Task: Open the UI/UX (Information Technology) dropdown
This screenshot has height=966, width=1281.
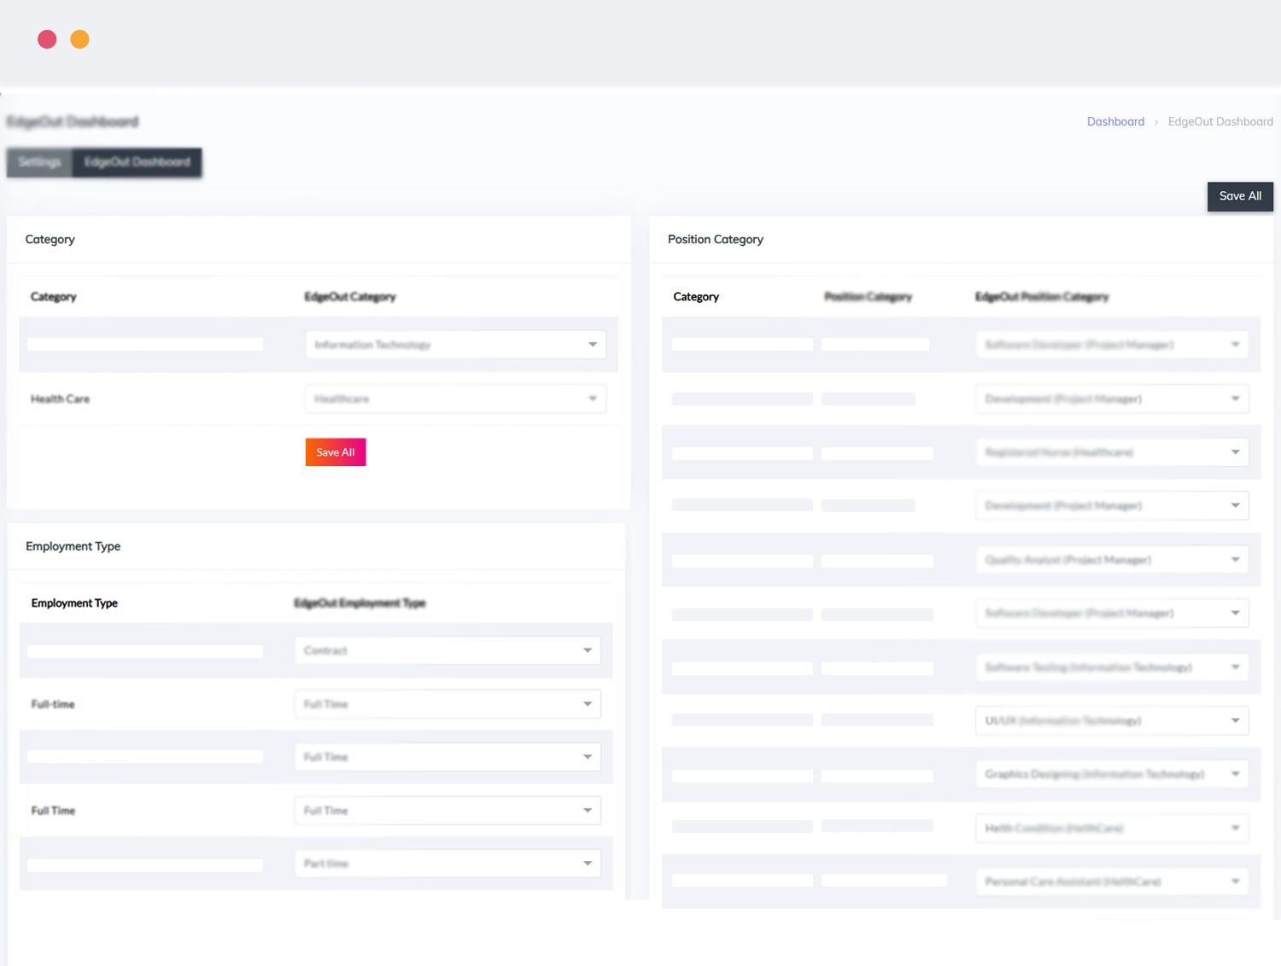Action: 1112,720
